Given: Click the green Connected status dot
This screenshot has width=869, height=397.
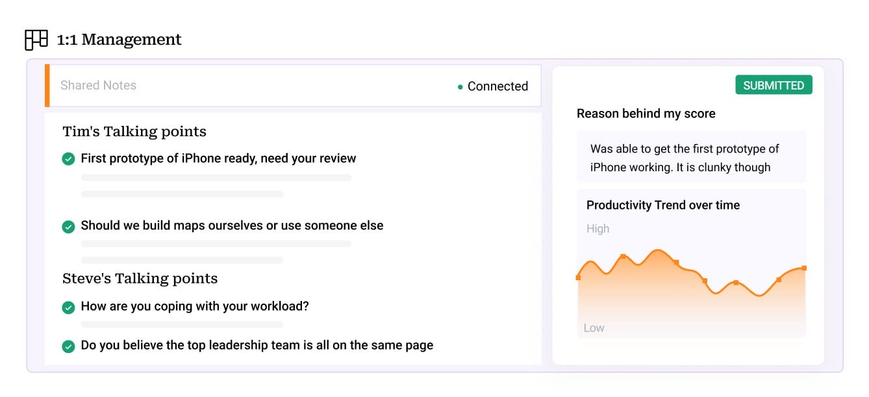Looking at the screenshot, I should click(x=460, y=86).
